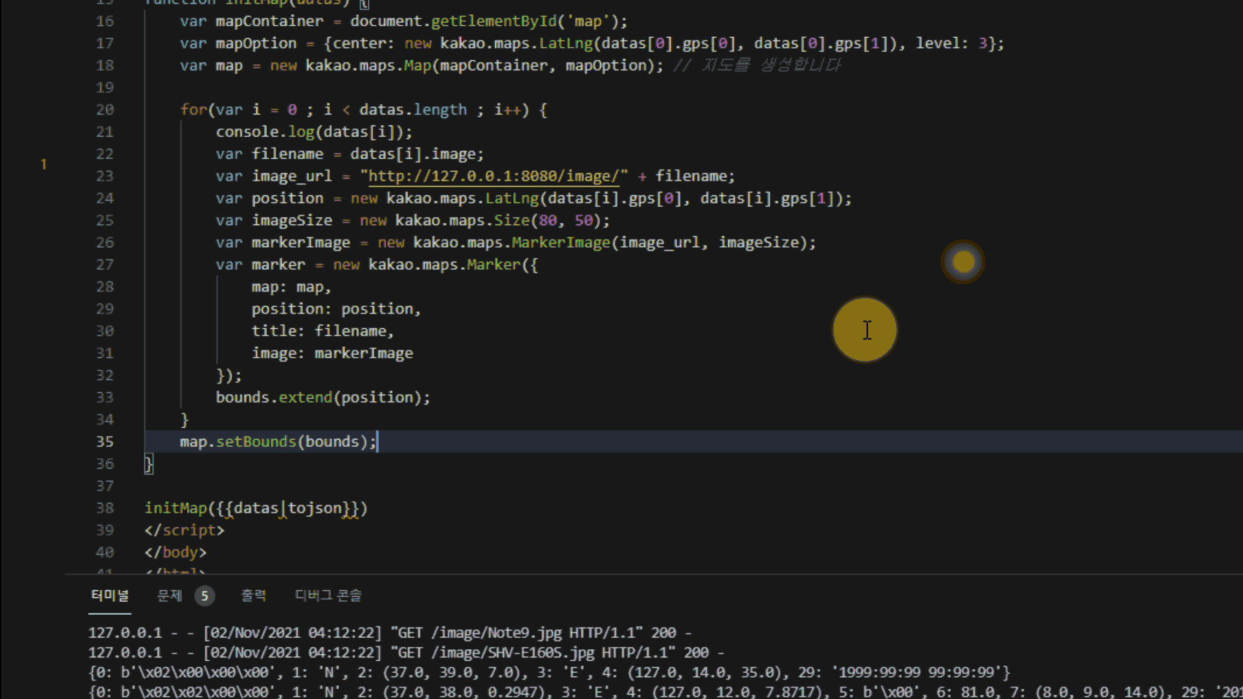The width and height of the screenshot is (1243, 699).
Task: Click the MarkerImage constructor on line 26
Action: (x=561, y=243)
